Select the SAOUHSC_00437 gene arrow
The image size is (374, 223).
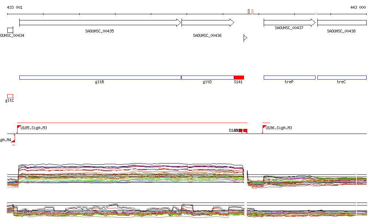(x=290, y=23)
